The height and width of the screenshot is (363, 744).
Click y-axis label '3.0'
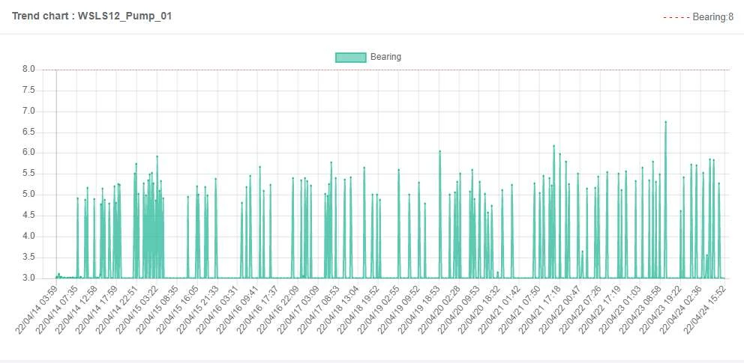pyautogui.click(x=28, y=278)
